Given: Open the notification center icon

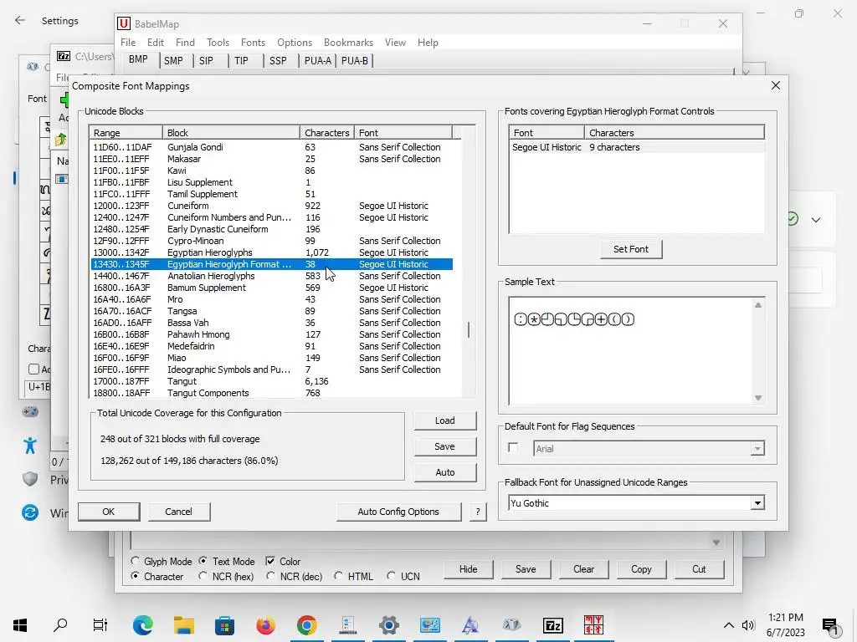Looking at the screenshot, I should [x=829, y=625].
